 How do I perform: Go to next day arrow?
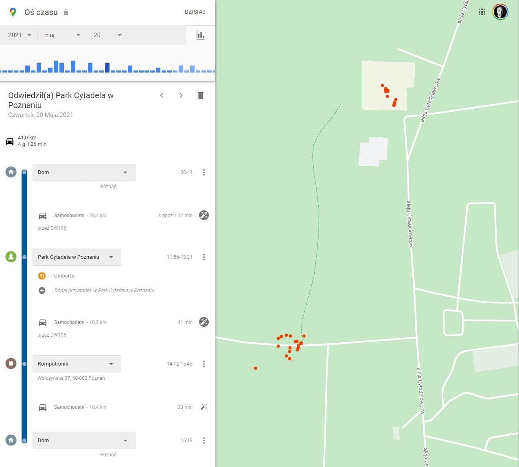(181, 95)
